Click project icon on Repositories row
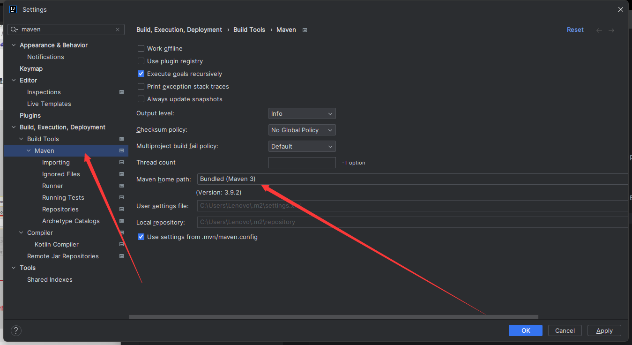The width and height of the screenshot is (632, 345). tap(121, 209)
